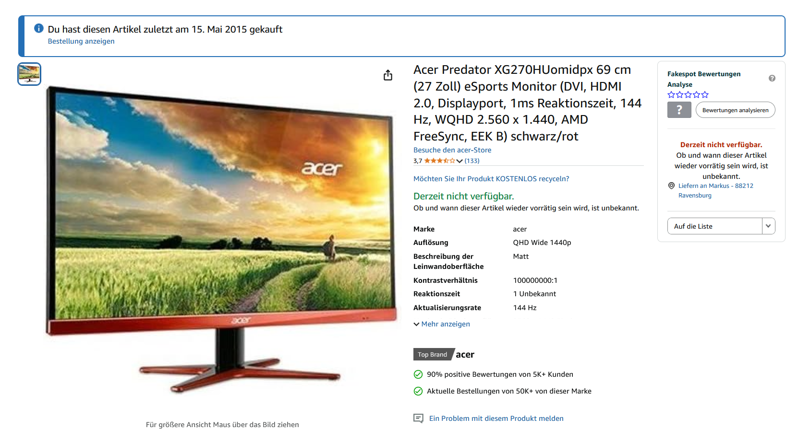Viewport: 786px width, 441px height.
Task: Click the Fakespot help question mark icon
Action: click(772, 79)
